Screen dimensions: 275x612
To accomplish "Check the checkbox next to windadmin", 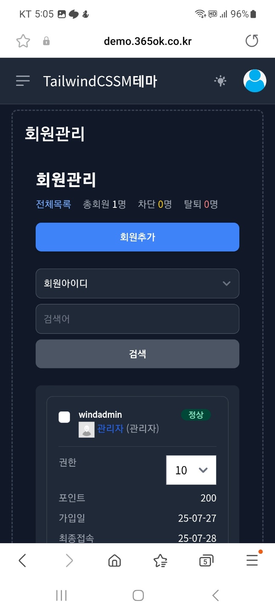I will (x=64, y=417).
